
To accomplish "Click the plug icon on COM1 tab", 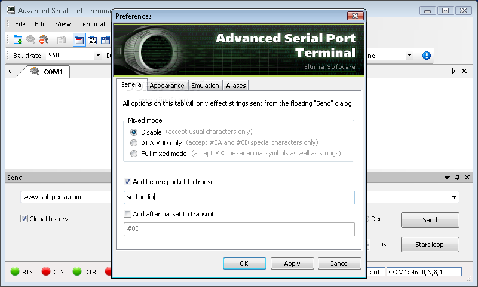I will (x=35, y=71).
